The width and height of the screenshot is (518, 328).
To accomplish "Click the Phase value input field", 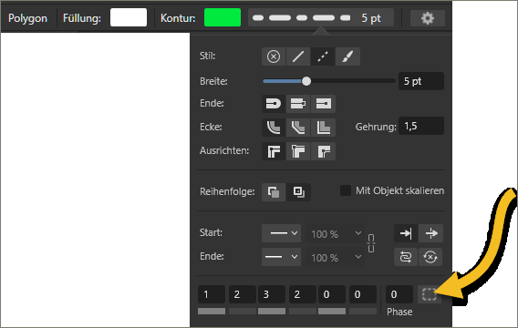I will (399, 294).
